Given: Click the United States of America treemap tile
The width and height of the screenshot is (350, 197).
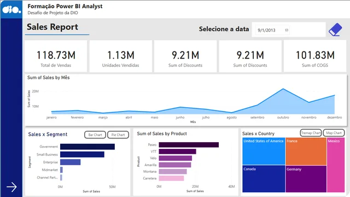Looking at the screenshot, I should coord(264,151).
